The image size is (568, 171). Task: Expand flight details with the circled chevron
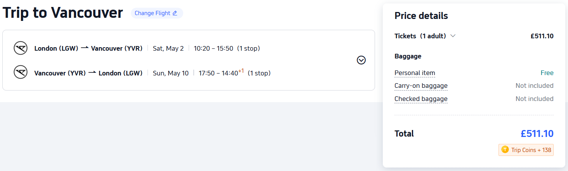coord(361,60)
